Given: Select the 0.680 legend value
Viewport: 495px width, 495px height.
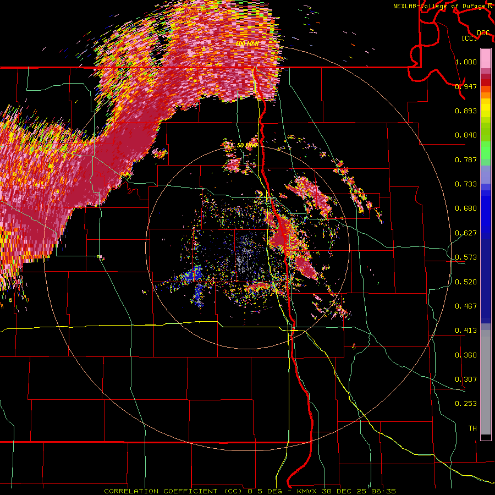Looking at the screenshot, I should pos(466,208).
